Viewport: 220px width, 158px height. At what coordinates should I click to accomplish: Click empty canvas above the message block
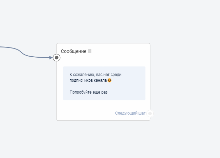pos(103,20)
